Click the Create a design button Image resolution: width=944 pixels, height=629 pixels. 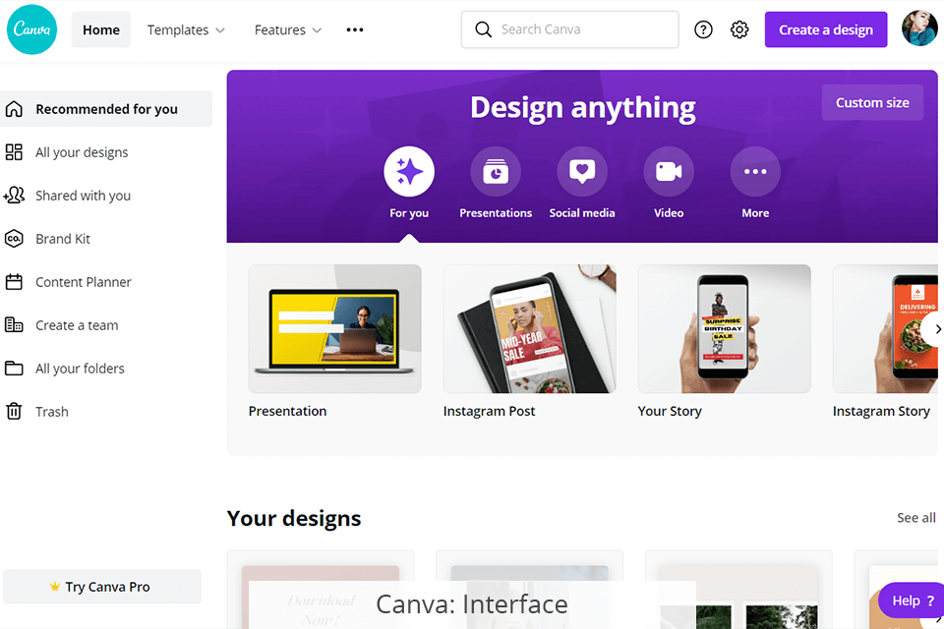825,29
